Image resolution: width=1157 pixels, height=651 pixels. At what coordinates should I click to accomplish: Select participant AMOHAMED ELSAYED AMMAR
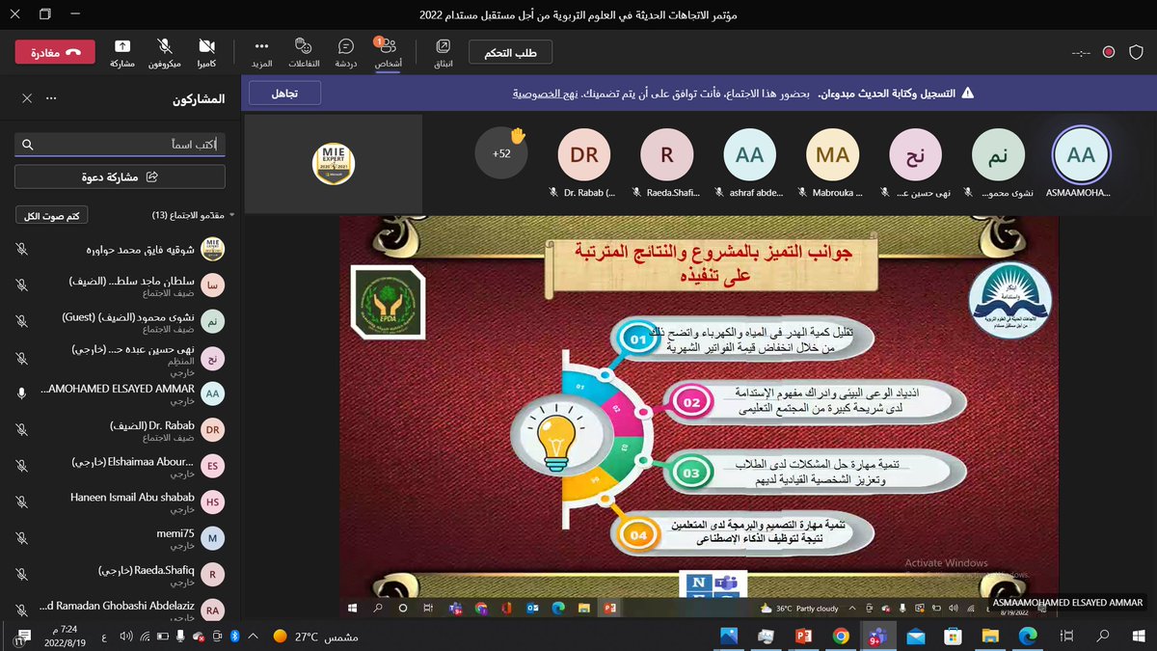click(x=120, y=393)
